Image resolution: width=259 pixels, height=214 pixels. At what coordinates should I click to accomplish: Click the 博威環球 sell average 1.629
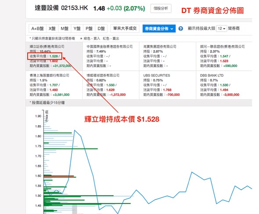click(111, 90)
